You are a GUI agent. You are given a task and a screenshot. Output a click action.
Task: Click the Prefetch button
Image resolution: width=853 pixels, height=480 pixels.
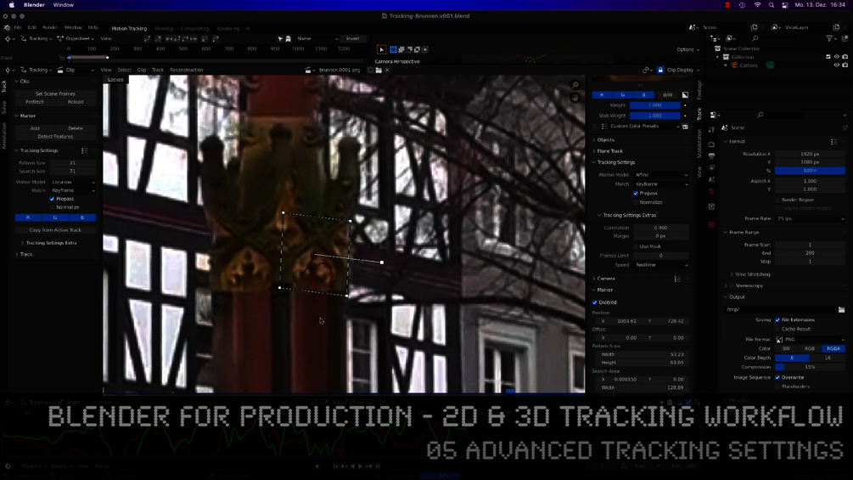(35, 102)
